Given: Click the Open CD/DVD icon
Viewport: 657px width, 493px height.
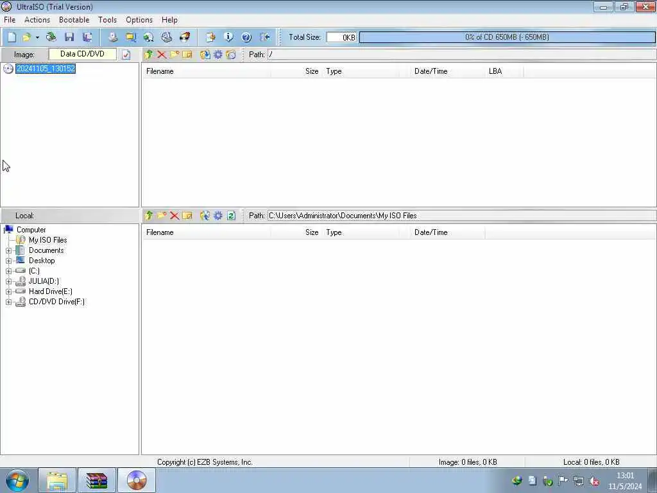Looking at the screenshot, I should click(51, 37).
